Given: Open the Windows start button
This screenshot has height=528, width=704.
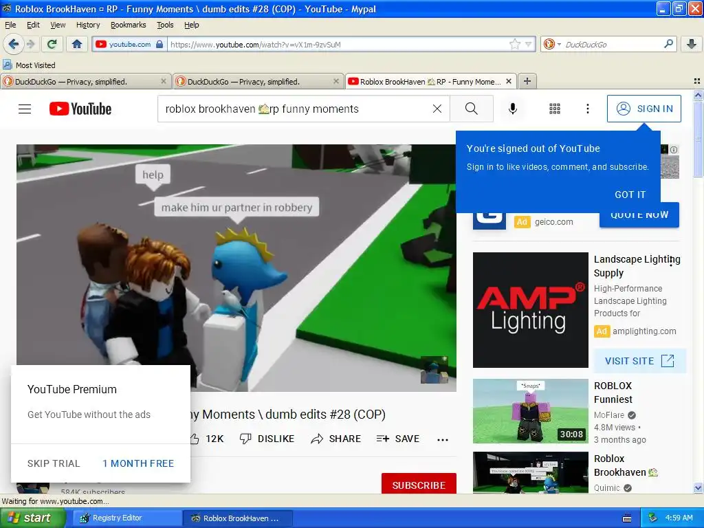Looking at the screenshot, I should (33, 518).
